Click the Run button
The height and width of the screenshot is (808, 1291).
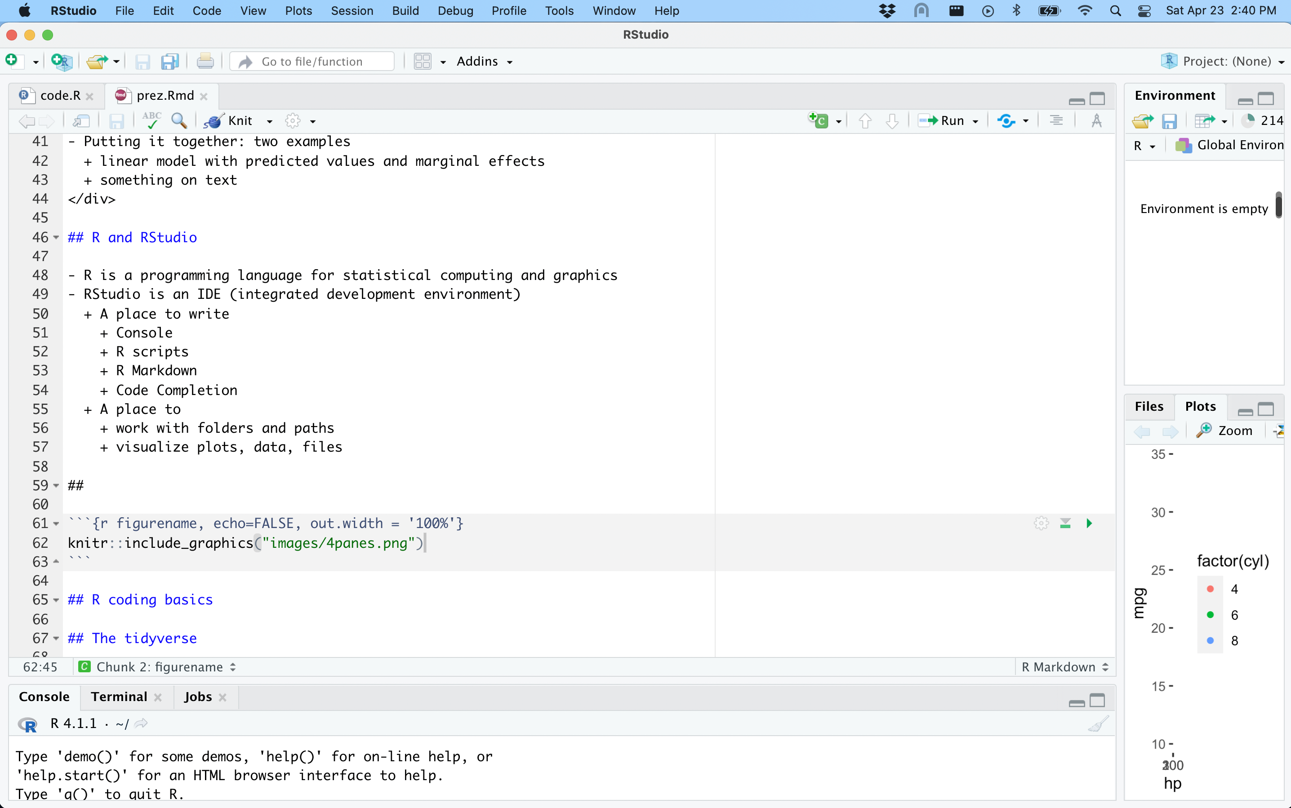pyautogui.click(x=942, y=121)
